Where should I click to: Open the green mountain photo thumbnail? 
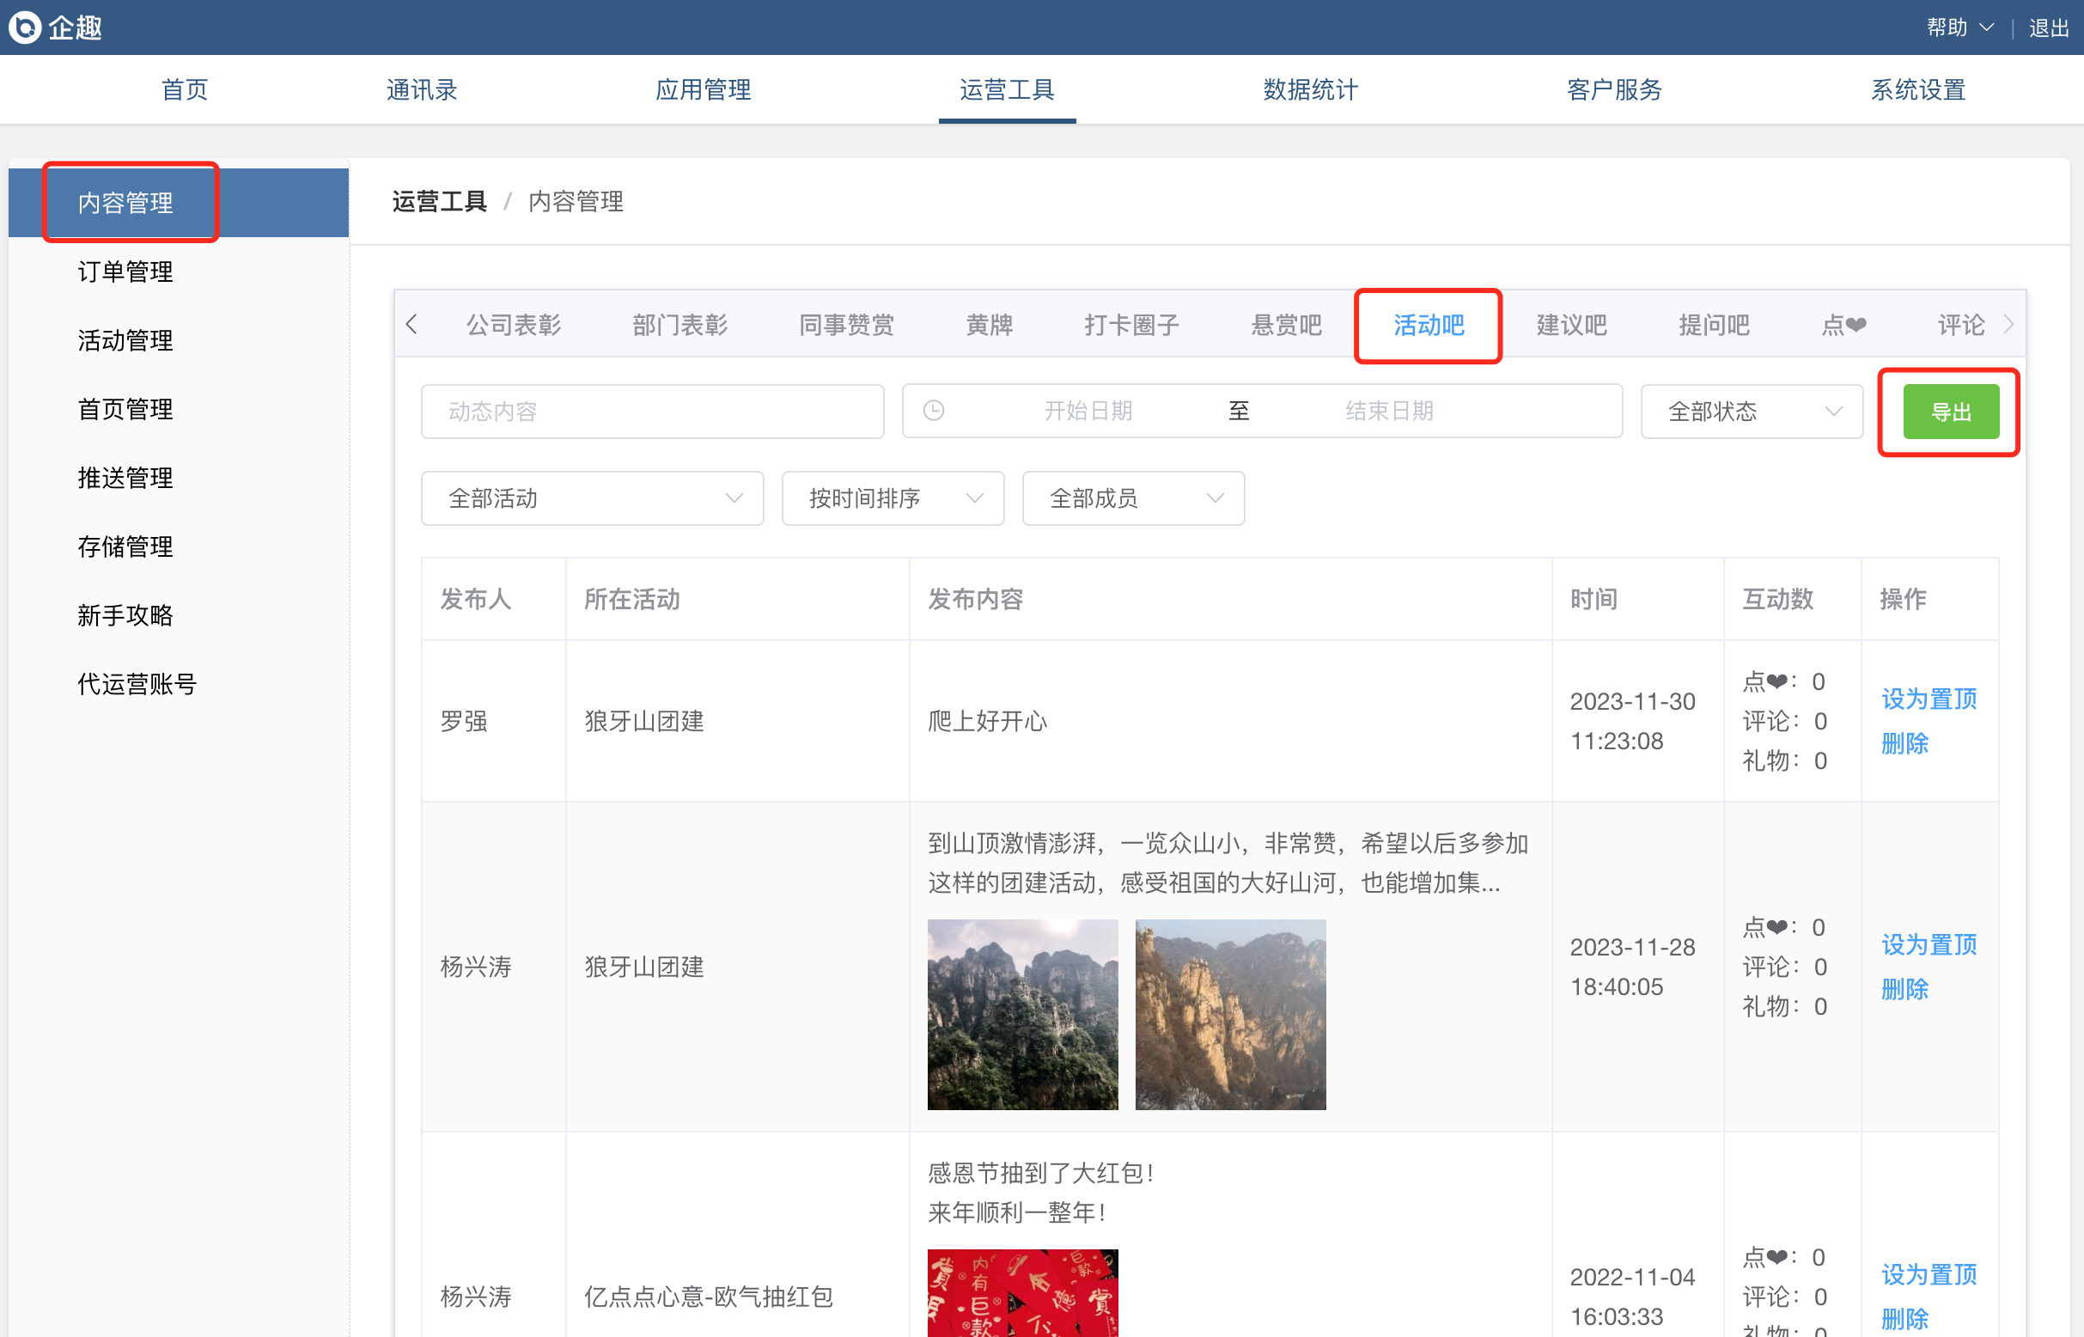coord(1021,1014)
